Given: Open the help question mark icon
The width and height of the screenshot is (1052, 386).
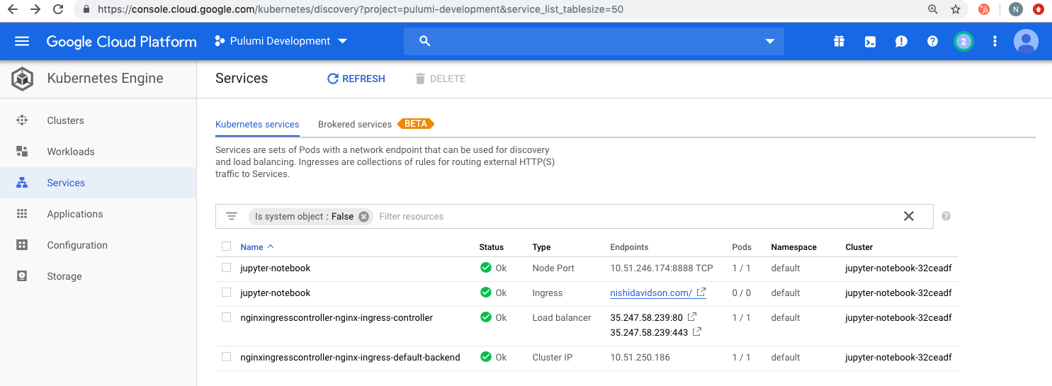Looking at the screenshot, I should click(x=932, y=41).
